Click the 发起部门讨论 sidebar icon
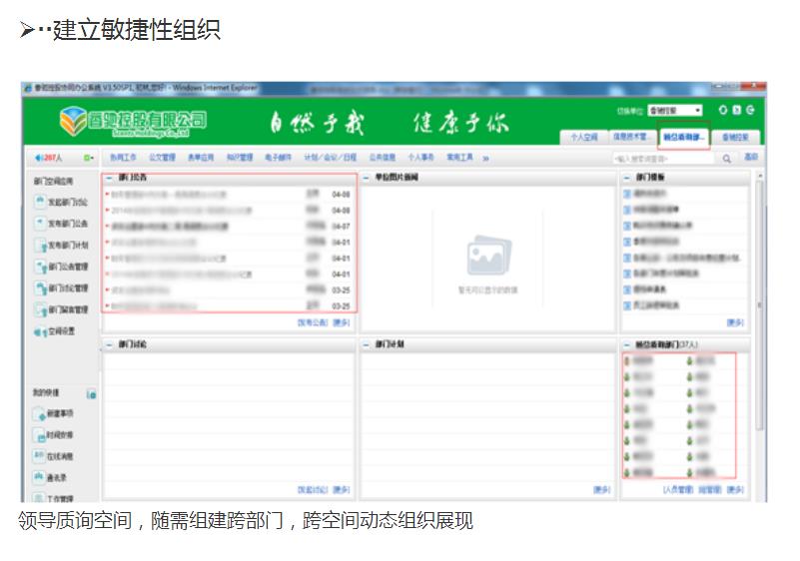 [x=41, y=202]
